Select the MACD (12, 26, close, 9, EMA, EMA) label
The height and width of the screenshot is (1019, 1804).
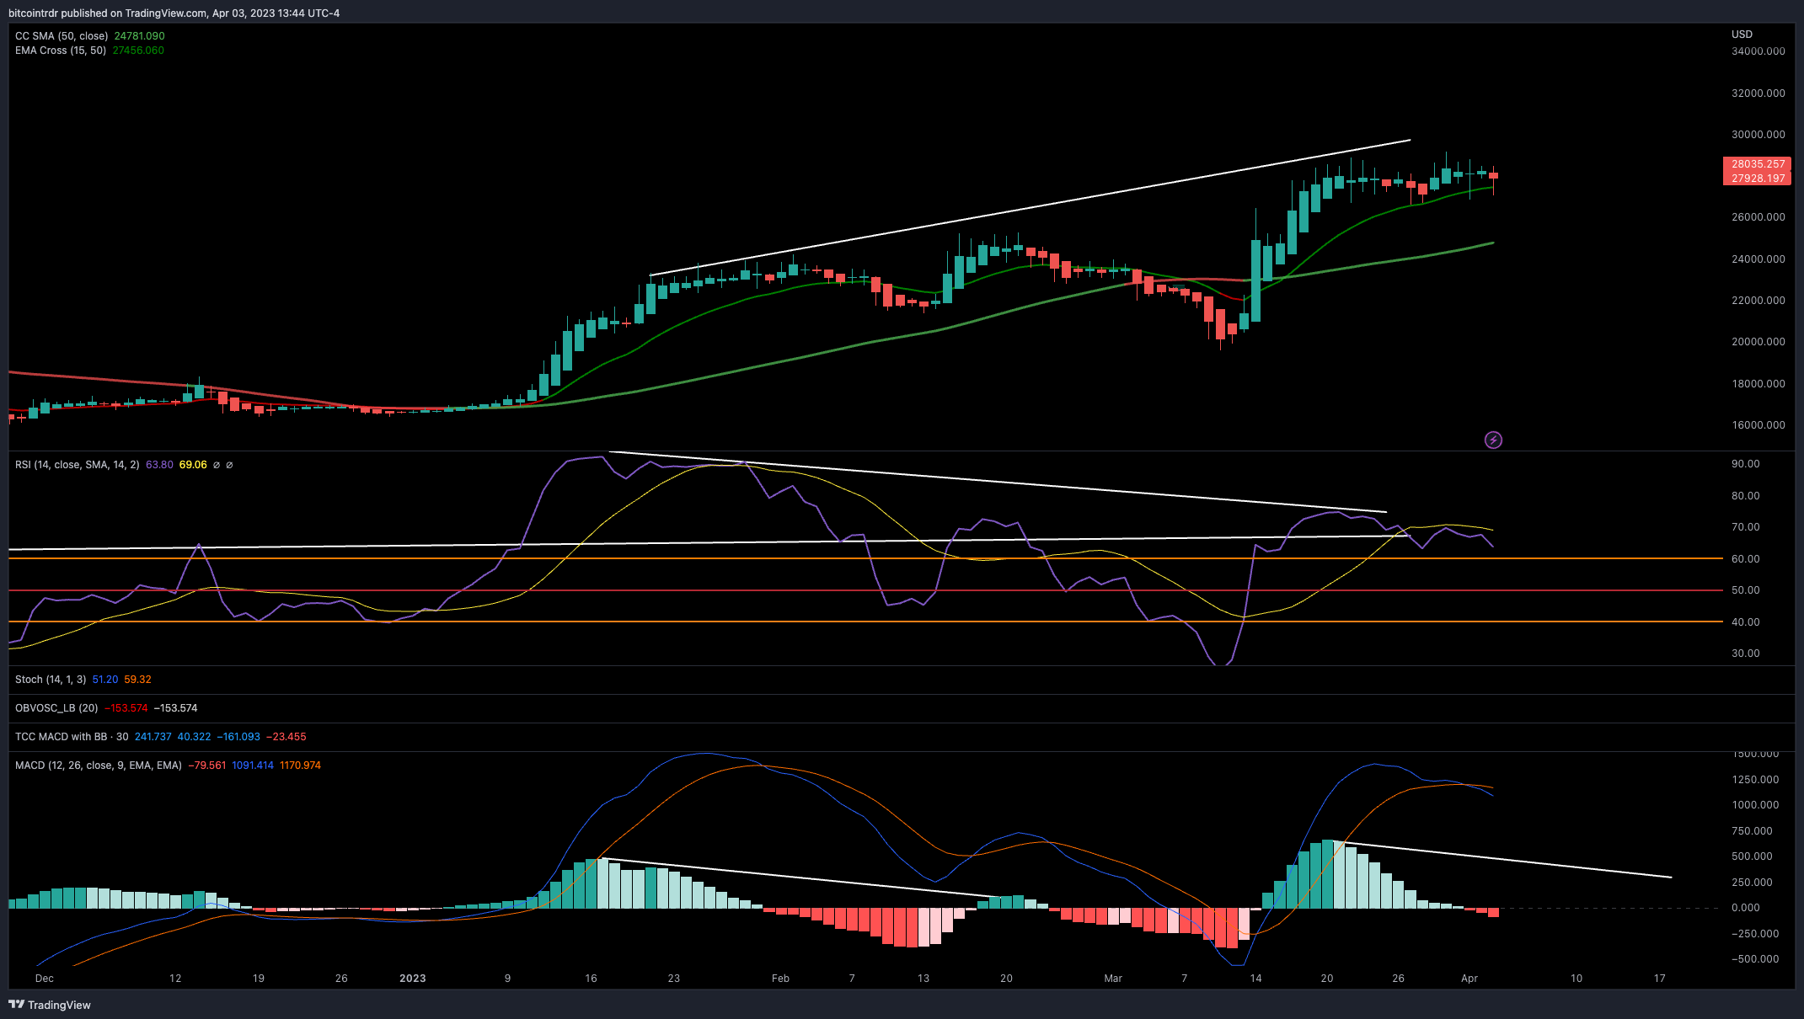pos(99,766)
